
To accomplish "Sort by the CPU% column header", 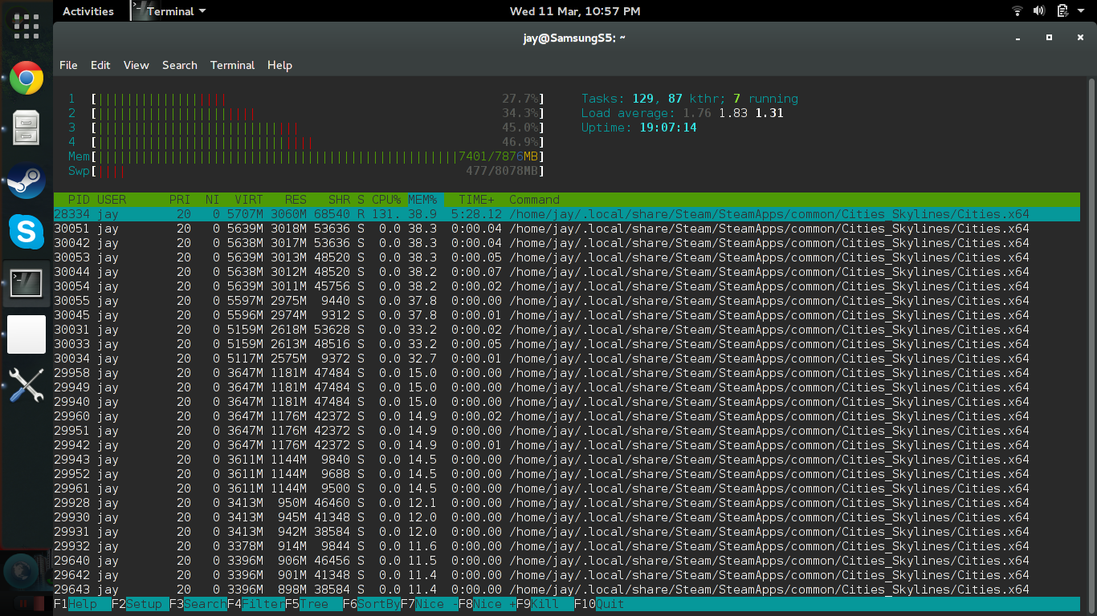I will coord(386,200).
